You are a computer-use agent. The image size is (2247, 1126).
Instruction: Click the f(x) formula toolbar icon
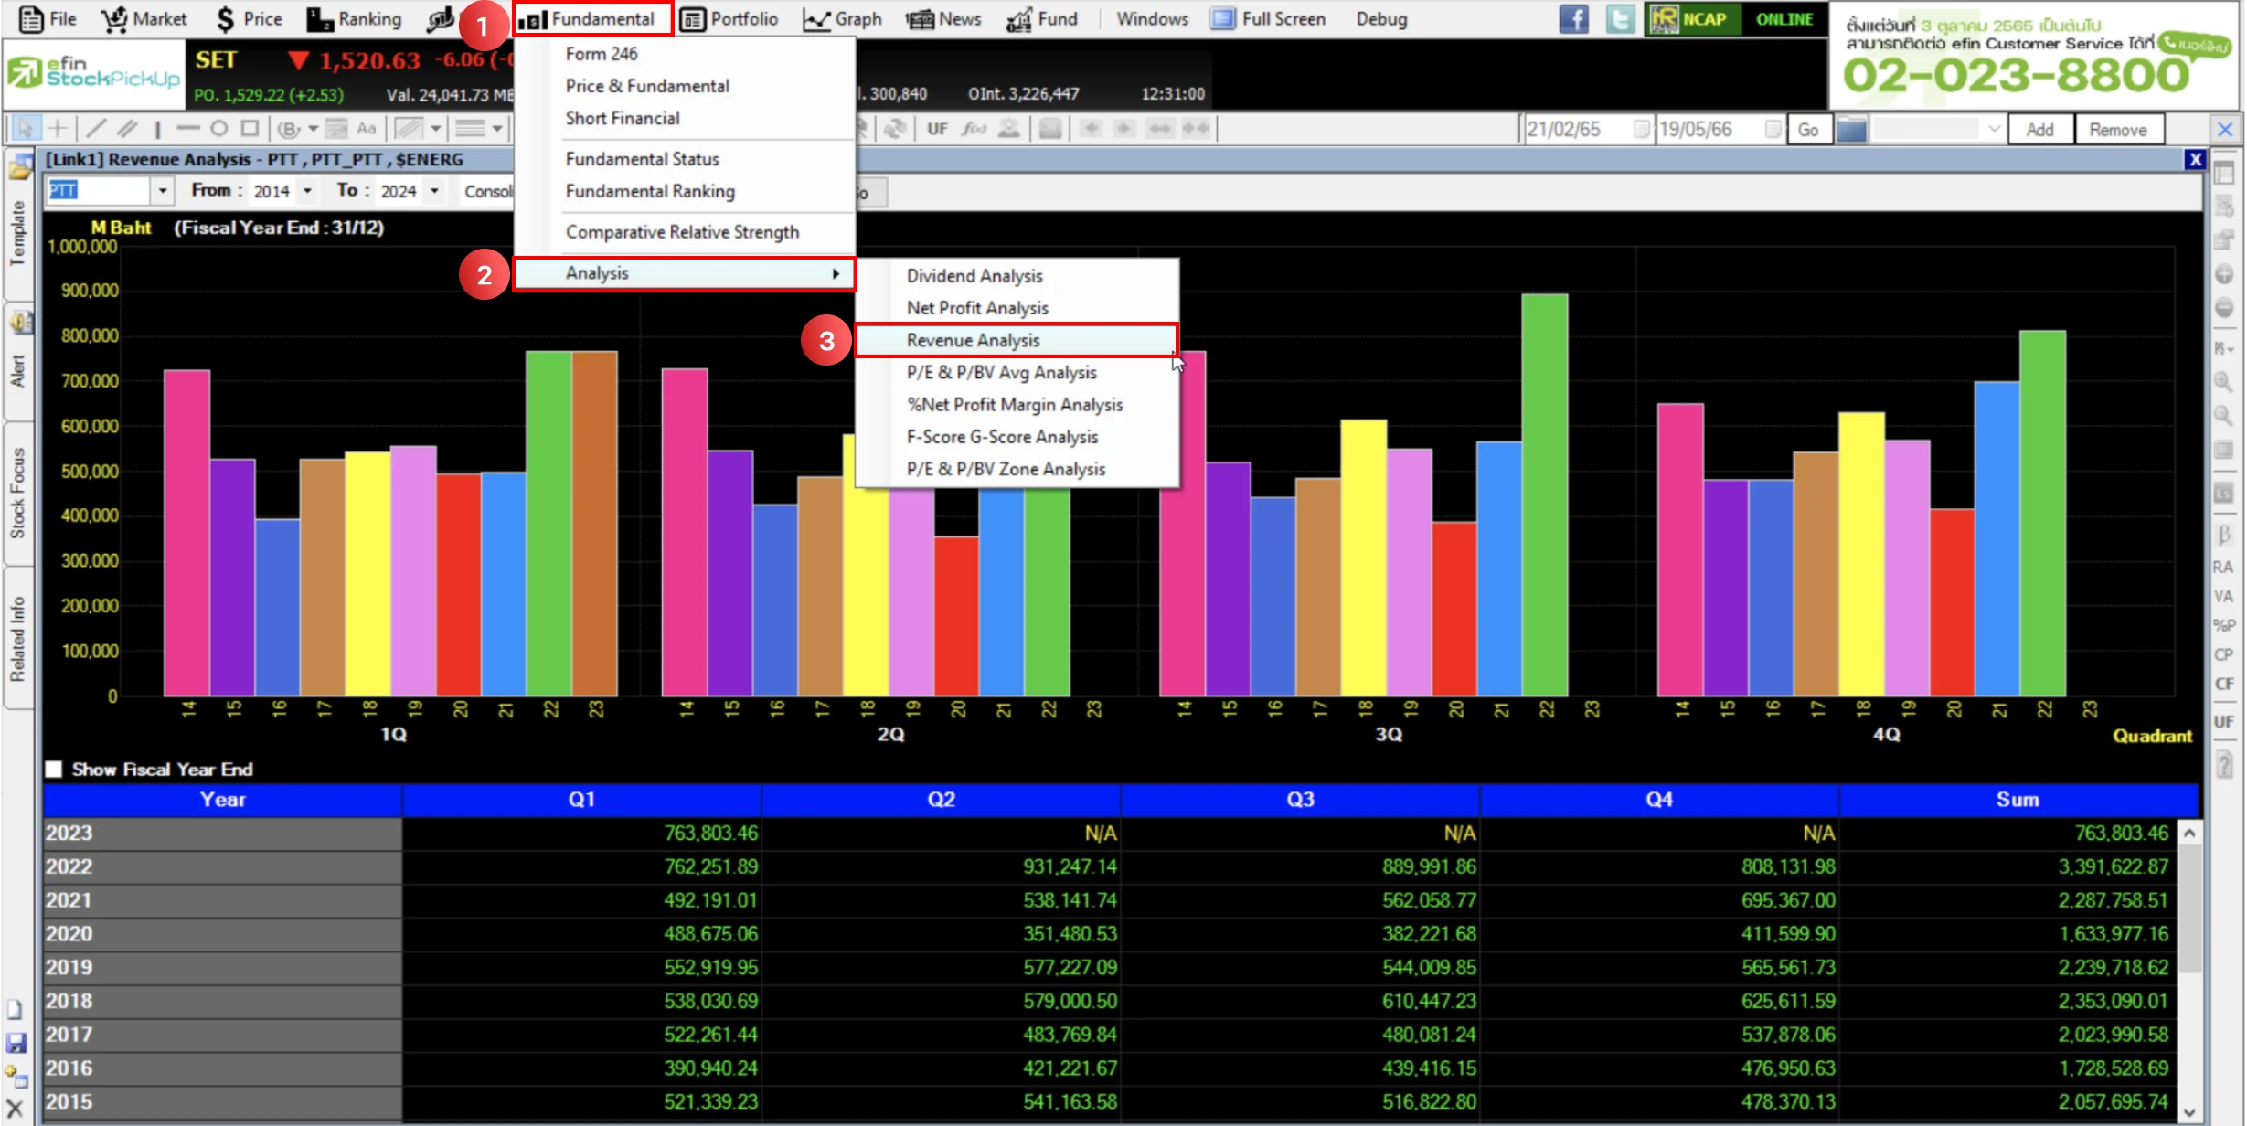pos(974,129)
